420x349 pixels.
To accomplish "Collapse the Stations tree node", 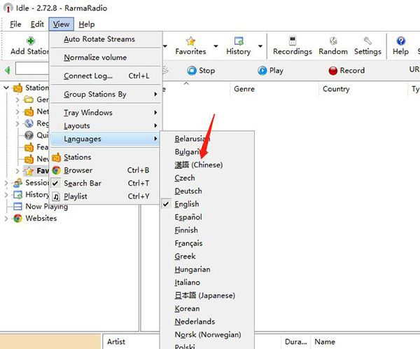I will pyautogui.click(x=6, y=88).
